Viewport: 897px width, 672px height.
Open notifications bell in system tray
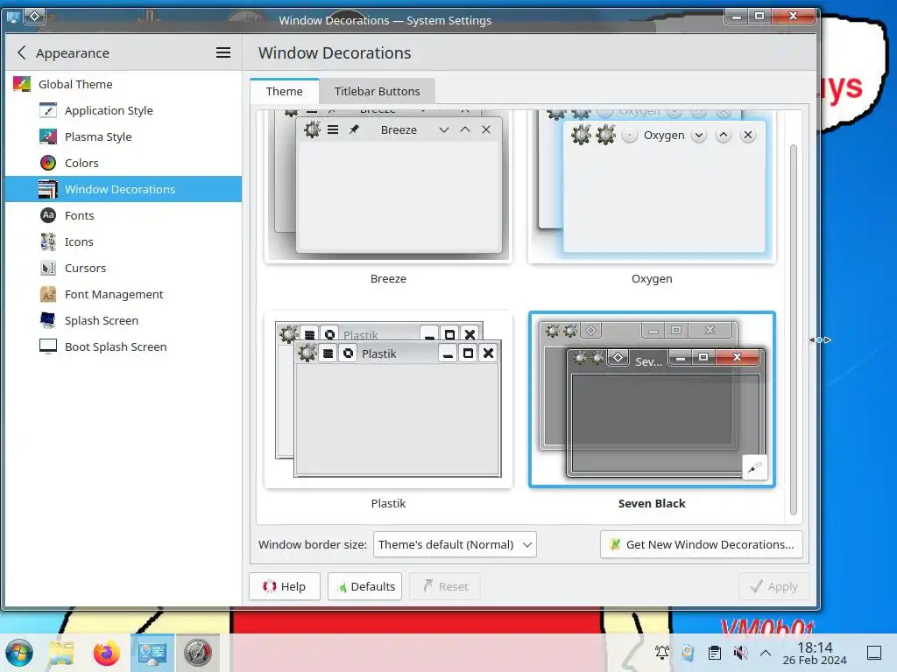(662, 653)
